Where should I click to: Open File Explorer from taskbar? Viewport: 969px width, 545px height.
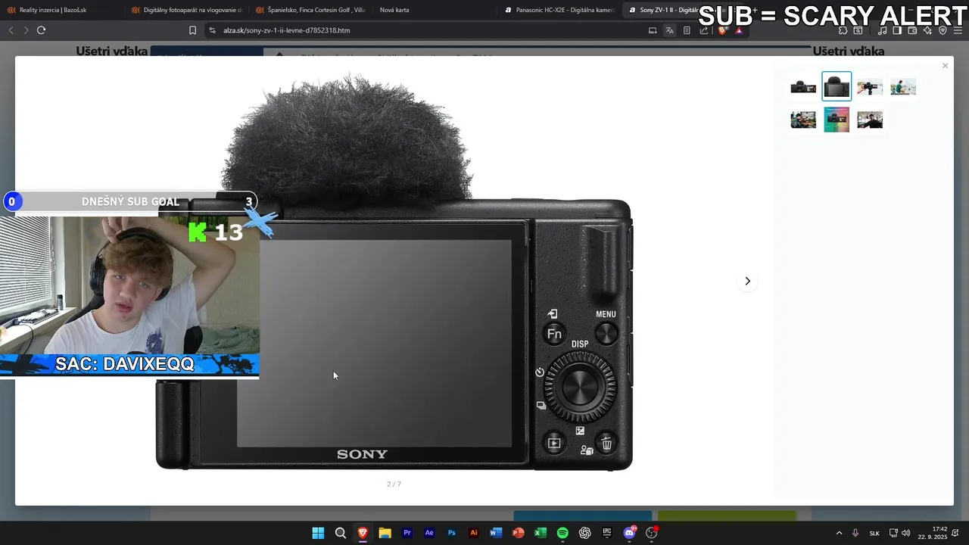[x=385, y=533]
